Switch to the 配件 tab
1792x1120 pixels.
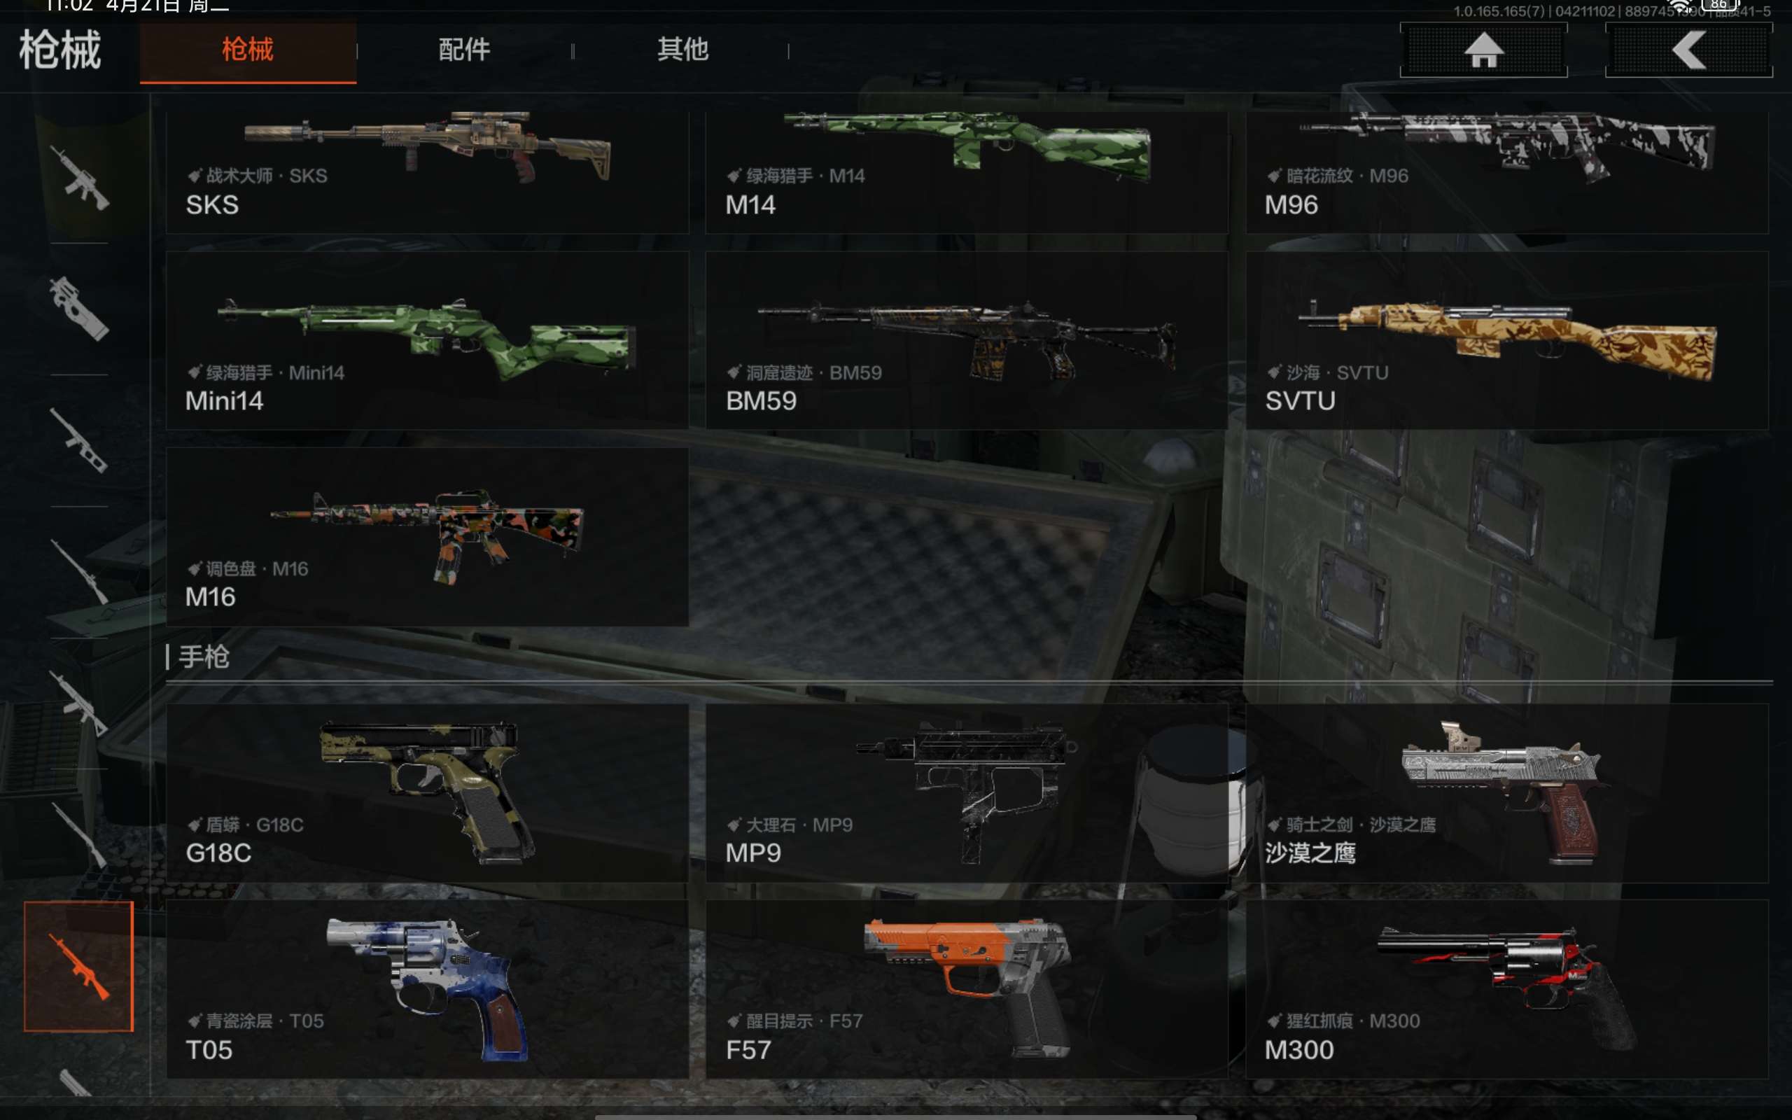(464, 50)
